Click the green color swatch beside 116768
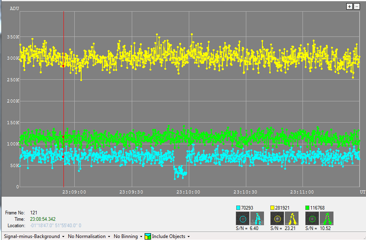Image resolution: width=366 pixels, height=240 pixels. tap(307, 208)
